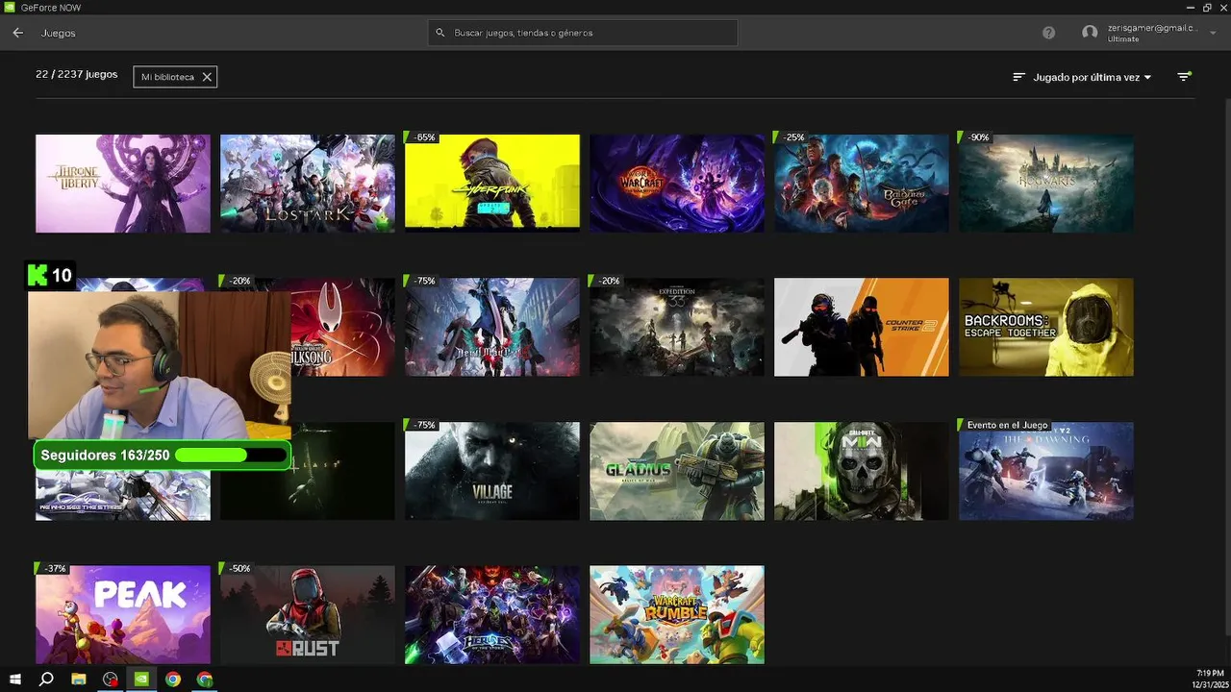Remove the Mi biblioteca filter with X
The width and height of the screenshot is (1231, 692).
tap(207, 77)
